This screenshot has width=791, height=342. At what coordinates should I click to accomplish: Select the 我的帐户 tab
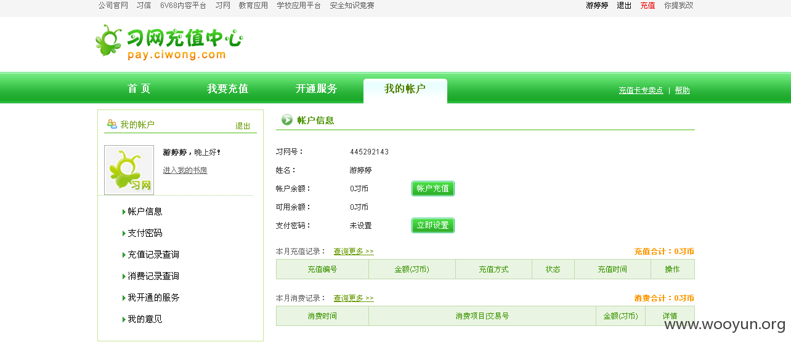pos(405,90)
